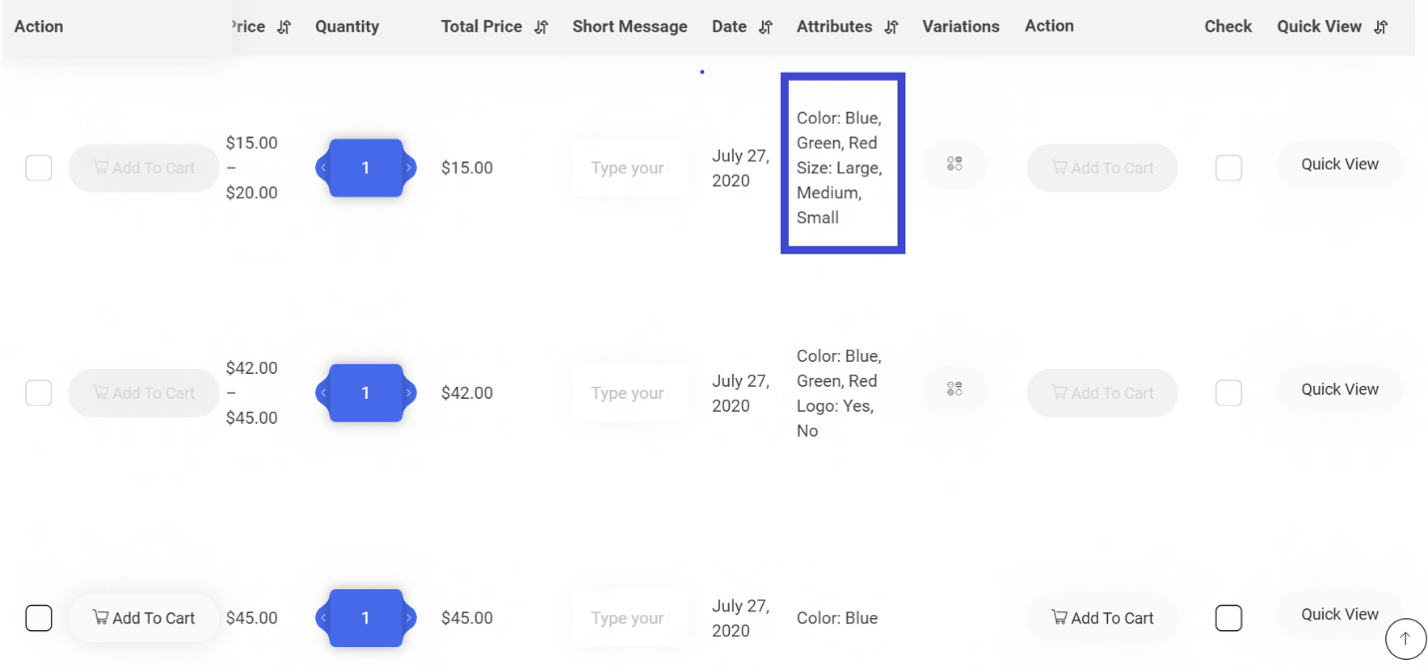Focus the short message field in first row
1428x672 pixels.
628,168
